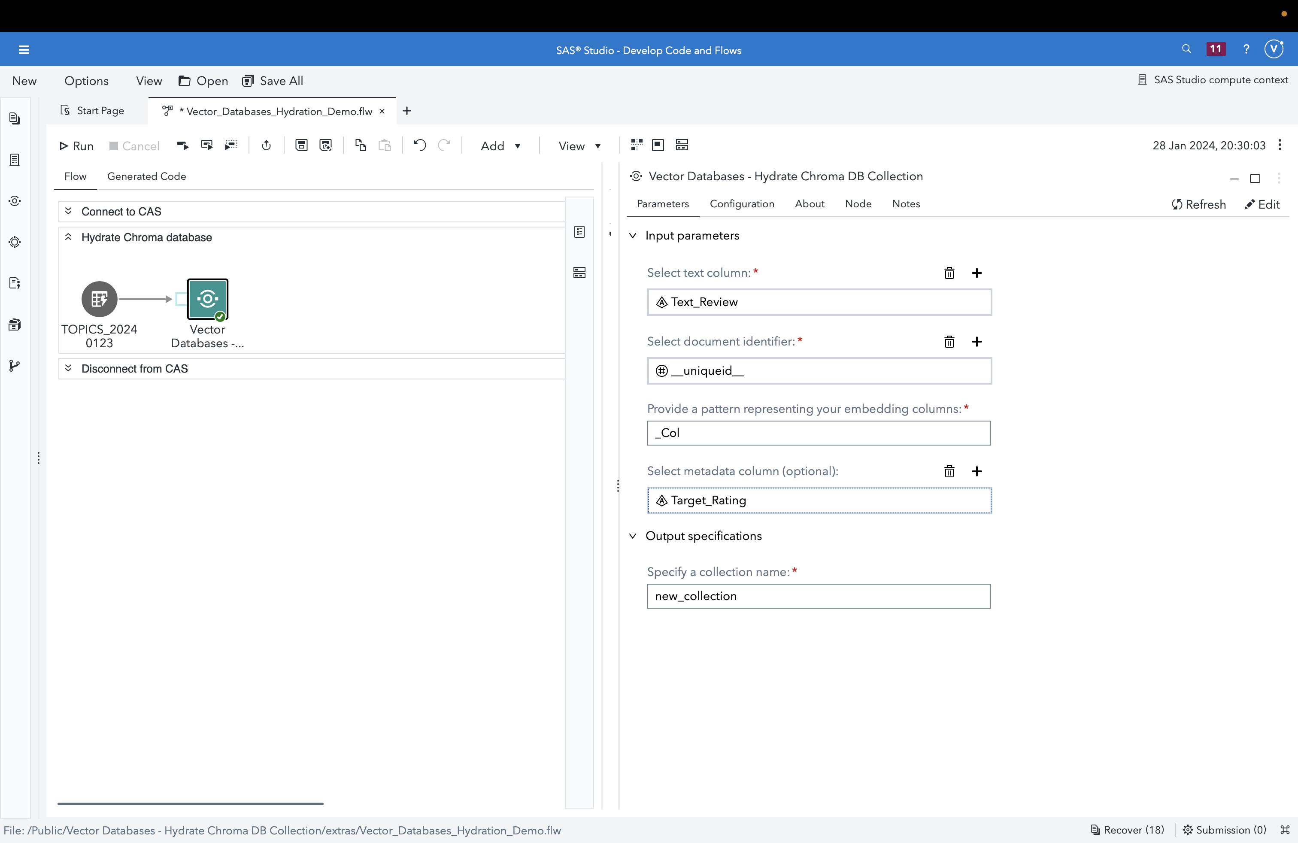The height and width of the screenshot is (843, 1298).
Task: Close the Vector_Databases_Hydration_Demo.flw tab
Action: tap(382, 111)
